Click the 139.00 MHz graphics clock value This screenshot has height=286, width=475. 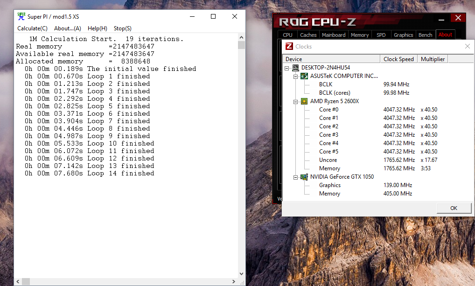point(398,185)
